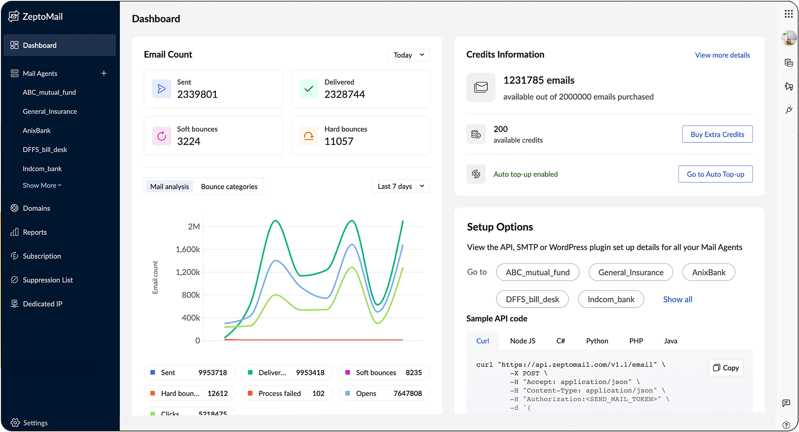Click the Sent paper-plane icon in Email Count
The image size is (799, 432).
161,89
